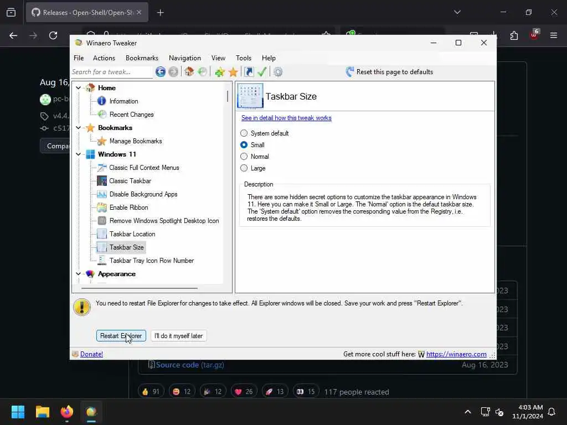Image resolution: width=567 pixels, height=425 pixels.
Task: Open File Explorer from the taskbar
Action: [x=42, y=412]
